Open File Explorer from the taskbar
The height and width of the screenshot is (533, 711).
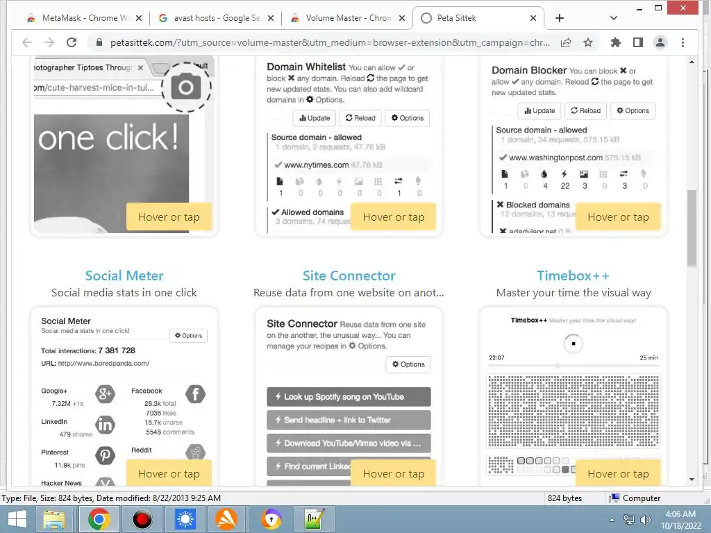click(x=54, y=519)
